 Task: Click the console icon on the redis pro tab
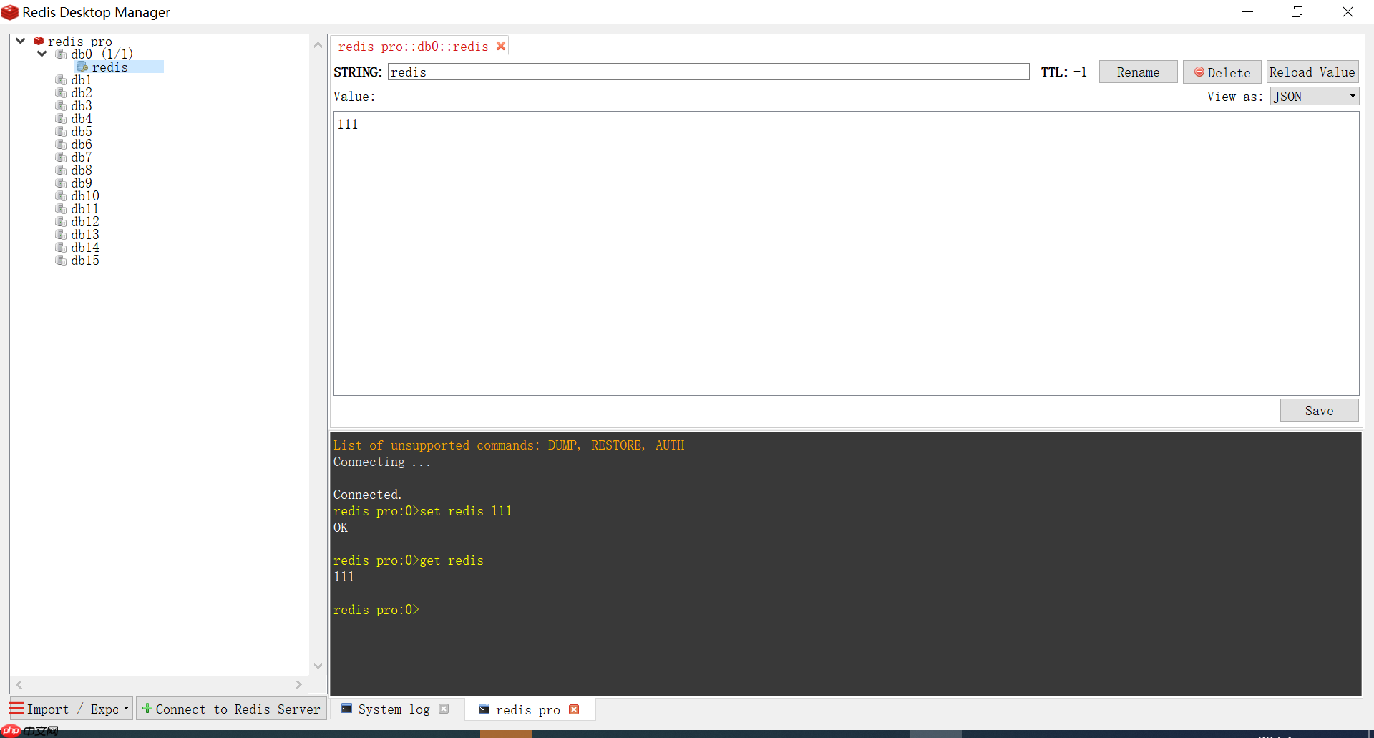point(485,709)
